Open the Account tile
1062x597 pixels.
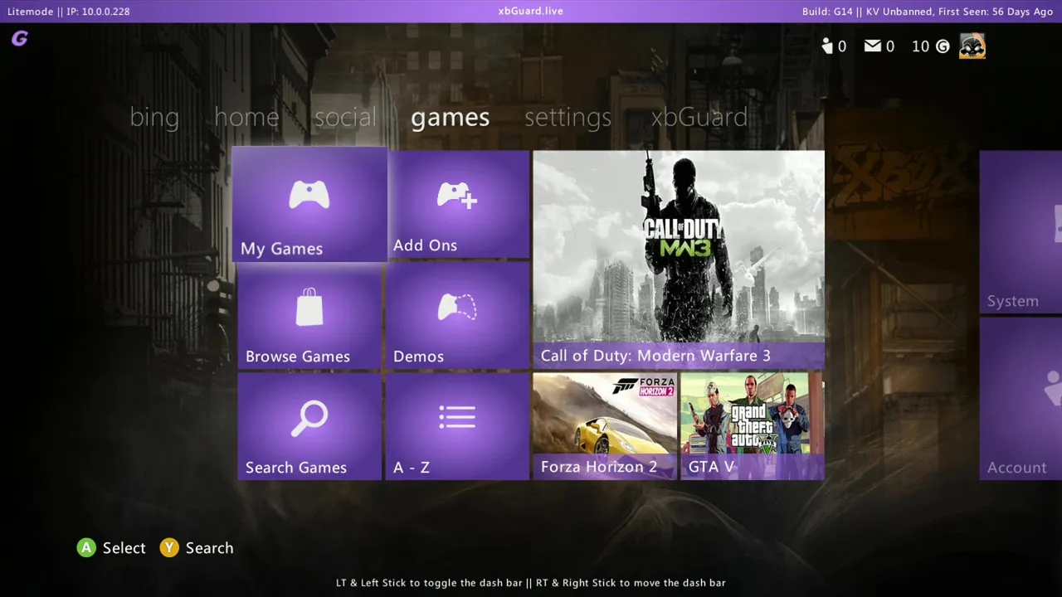coord(1021,398)
